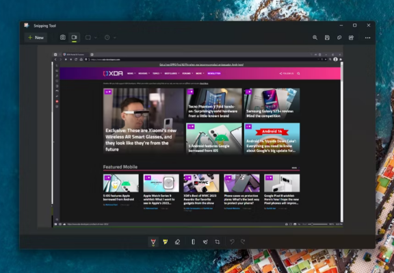Click the browser back arrow in captured window
The height and width of the screenshot is (273, 394).
pyautogui.click(x=55, y=60)
